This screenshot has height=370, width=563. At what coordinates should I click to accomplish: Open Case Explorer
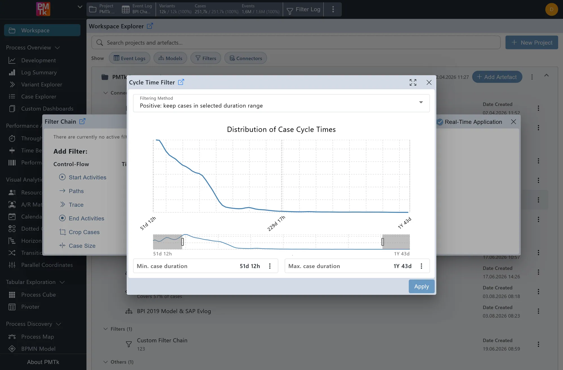tap(39, 97)
